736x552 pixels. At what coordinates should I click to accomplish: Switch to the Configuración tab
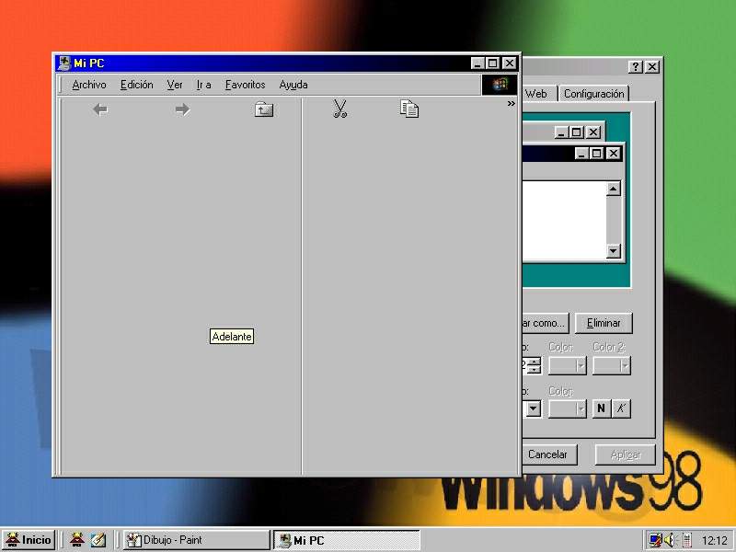[x=593, y=94]
